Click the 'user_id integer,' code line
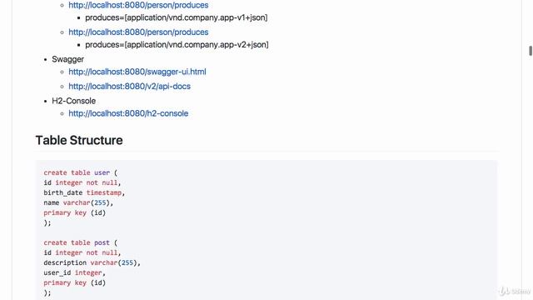 (74, 272)
